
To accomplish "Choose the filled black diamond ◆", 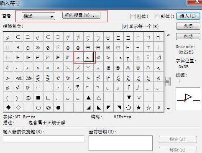I will pos(8,107).
